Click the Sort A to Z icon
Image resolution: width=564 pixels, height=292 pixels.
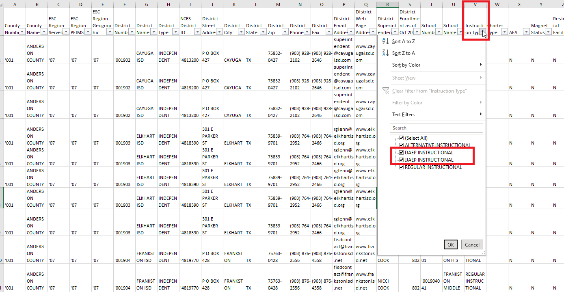pyautogui.click(x=385, y=41)
